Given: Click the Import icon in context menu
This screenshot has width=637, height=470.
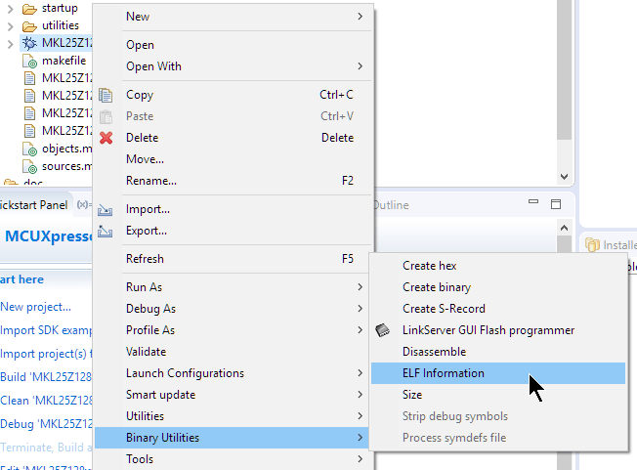Looking at the screenshot, I should click(105, 210).
